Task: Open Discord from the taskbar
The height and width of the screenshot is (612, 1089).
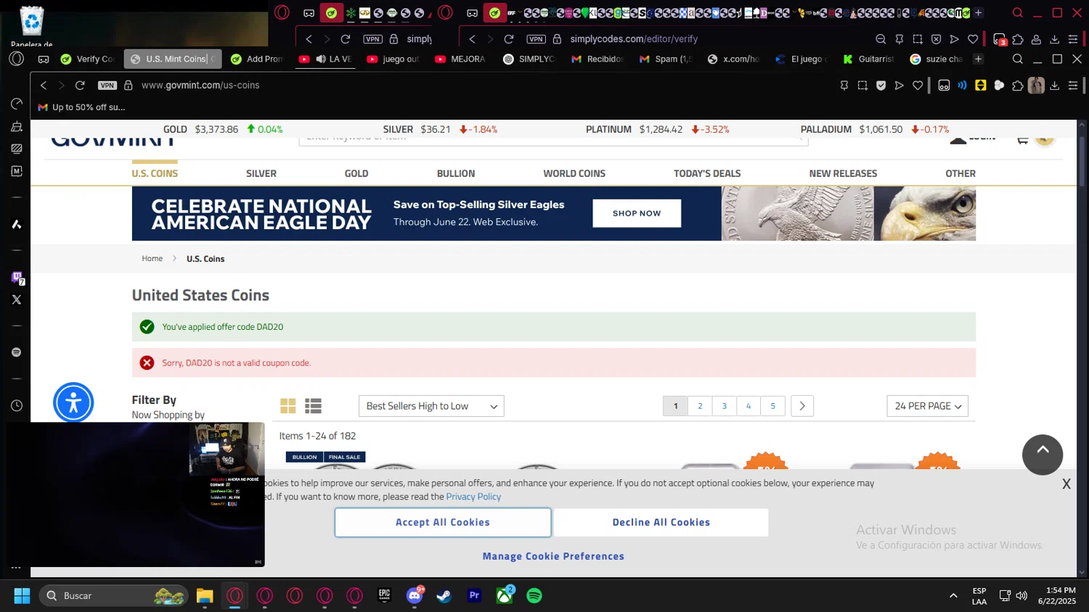Action: [415, 596]
